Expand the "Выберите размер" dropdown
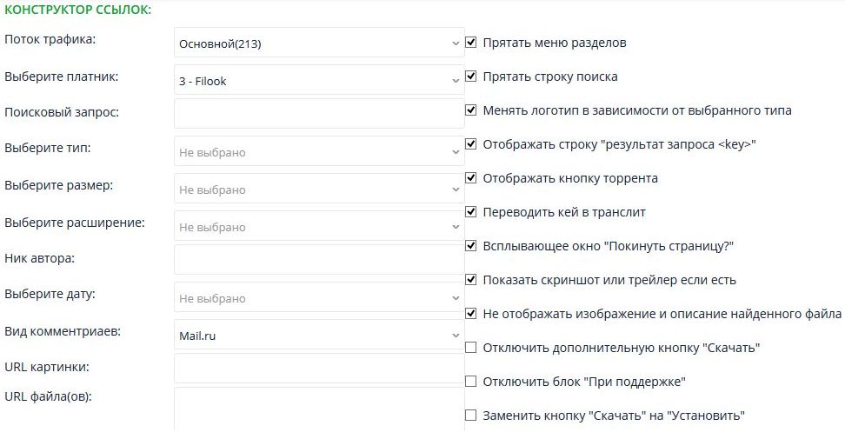Image resolution: width=845 pixels, height=439 pixels. (319, 190)
